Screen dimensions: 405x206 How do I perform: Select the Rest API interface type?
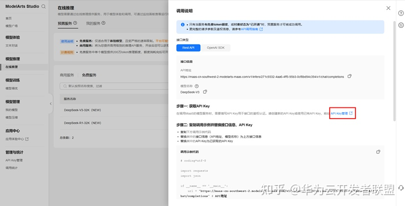pos(188,48)
